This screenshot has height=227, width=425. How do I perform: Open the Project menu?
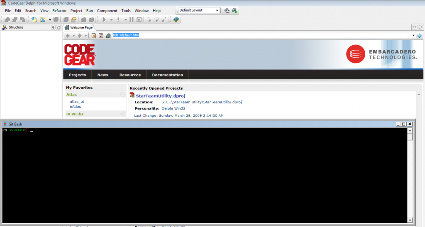pos(76,10)
